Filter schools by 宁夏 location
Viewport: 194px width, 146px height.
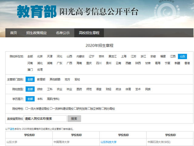[x=167, y=63]
